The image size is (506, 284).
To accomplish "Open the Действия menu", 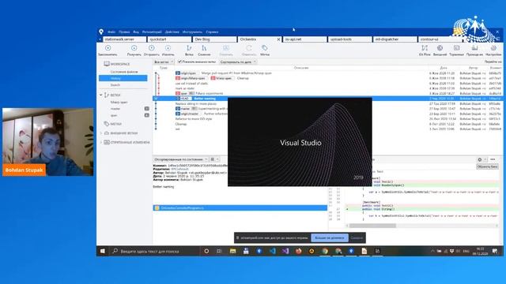I will click(x=172, y=32).
